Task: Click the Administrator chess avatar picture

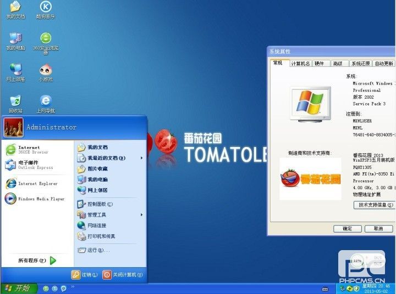Action: tap(13, 127)
